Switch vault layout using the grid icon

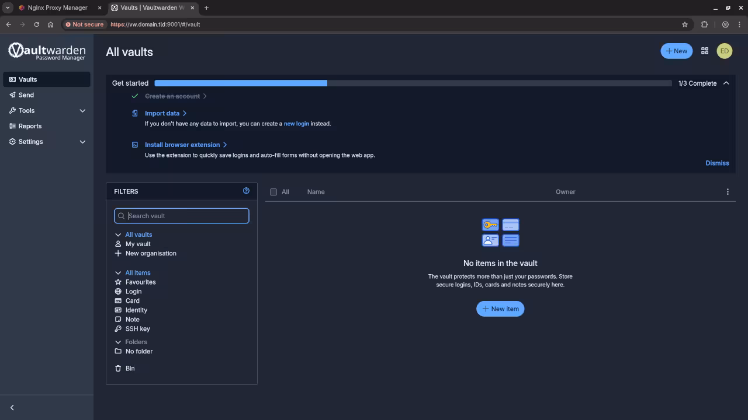point(705,51)
